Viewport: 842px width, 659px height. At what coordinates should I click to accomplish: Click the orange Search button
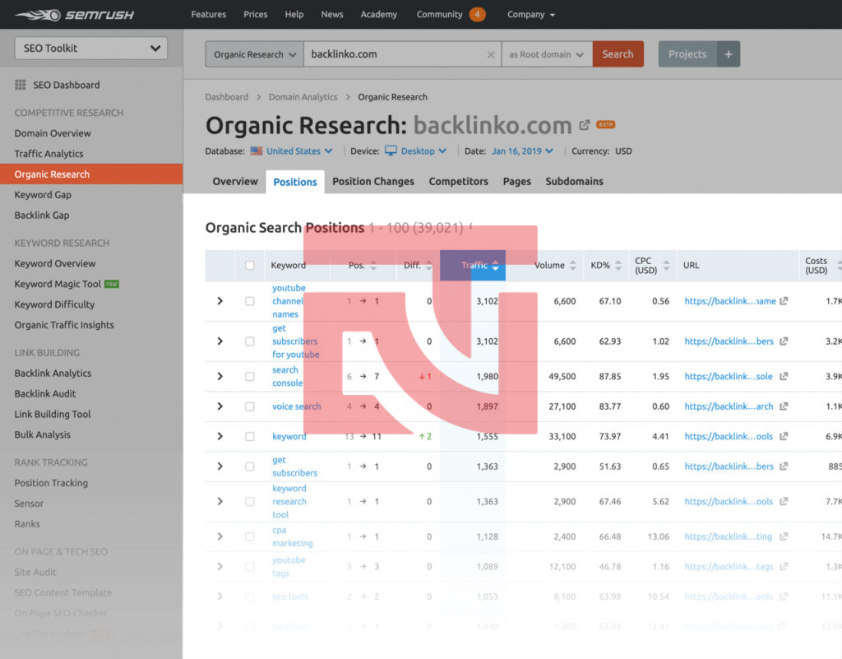pyautogui.click(x=618, y=54)
